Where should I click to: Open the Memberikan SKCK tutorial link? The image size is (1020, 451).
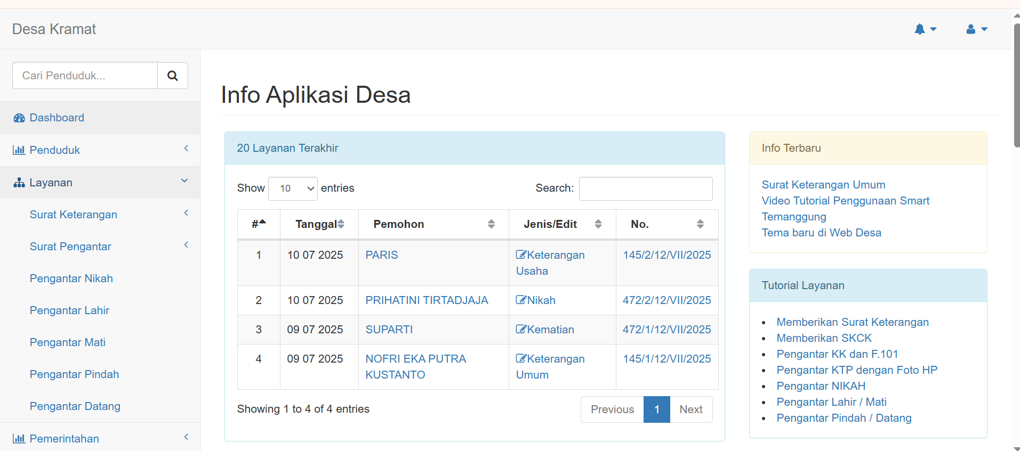(x=824, y=338)
